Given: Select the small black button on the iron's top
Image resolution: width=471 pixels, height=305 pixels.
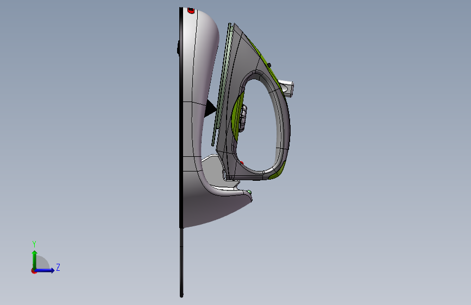Looking at the screenshot, I should coord(269,65).
